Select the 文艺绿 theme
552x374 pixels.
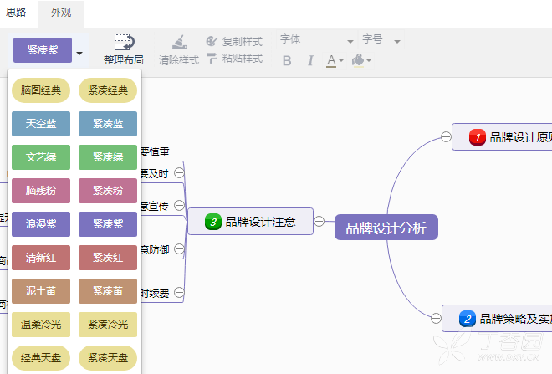coord(41,157)
